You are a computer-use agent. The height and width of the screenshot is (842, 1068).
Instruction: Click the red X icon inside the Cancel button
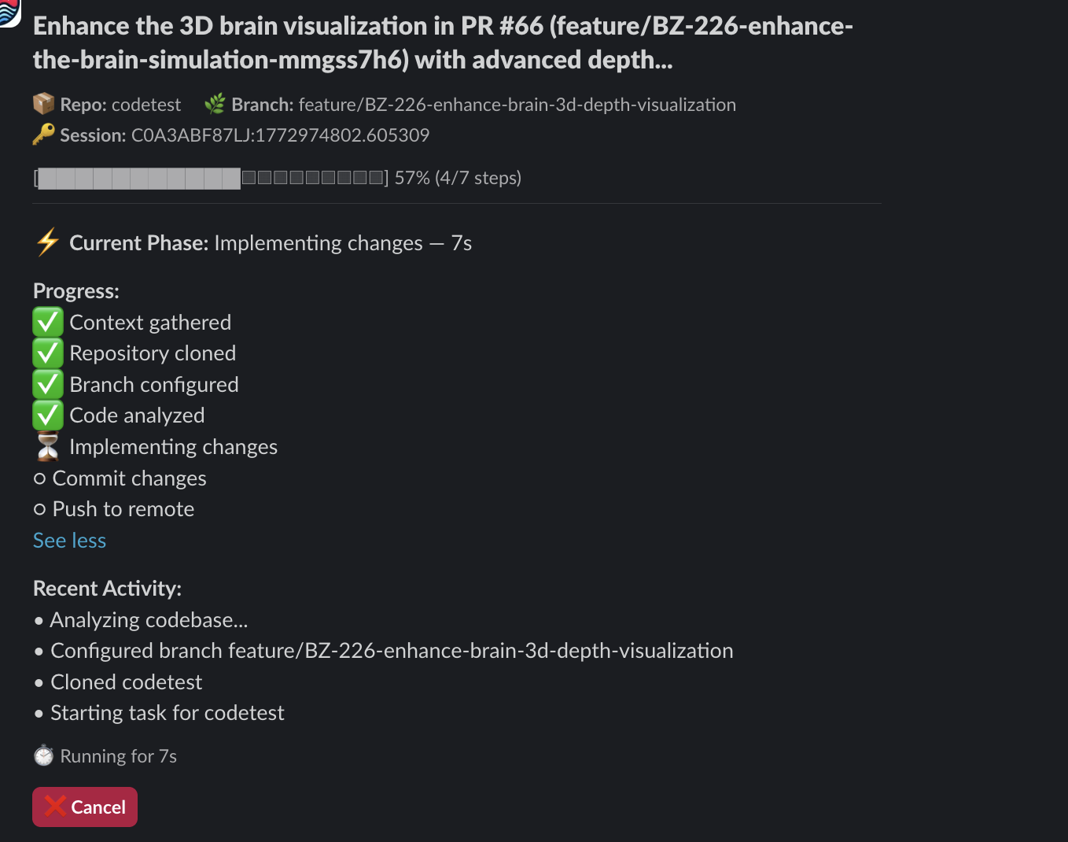[x=55, y=806]
